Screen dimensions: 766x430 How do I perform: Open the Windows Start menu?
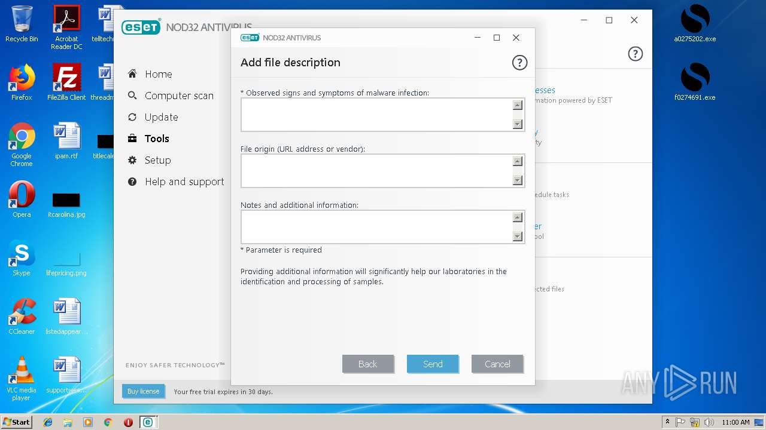[x=17, y=422]
